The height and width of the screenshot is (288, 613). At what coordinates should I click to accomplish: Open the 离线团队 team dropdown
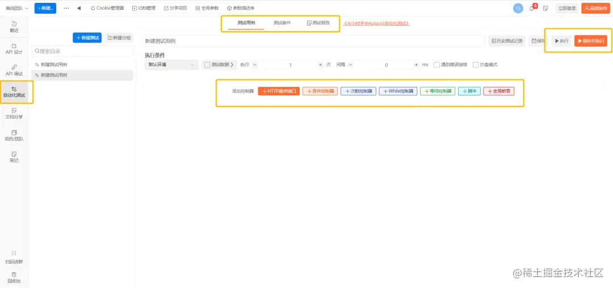click(17, 8)
